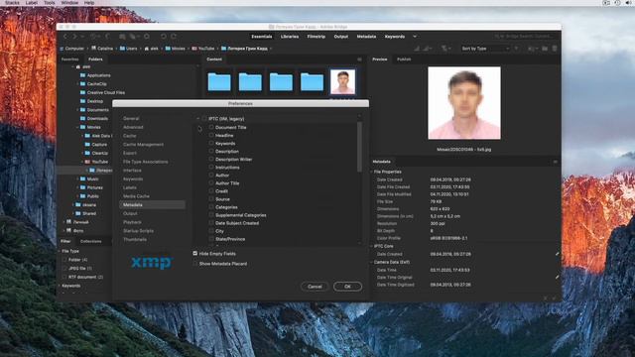Open the Label menu in macOS menu bar

point(32,2)
